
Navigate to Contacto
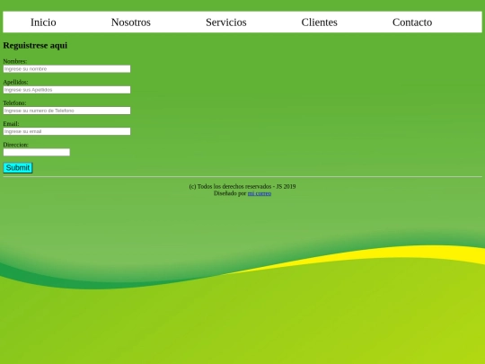(412, 22)
